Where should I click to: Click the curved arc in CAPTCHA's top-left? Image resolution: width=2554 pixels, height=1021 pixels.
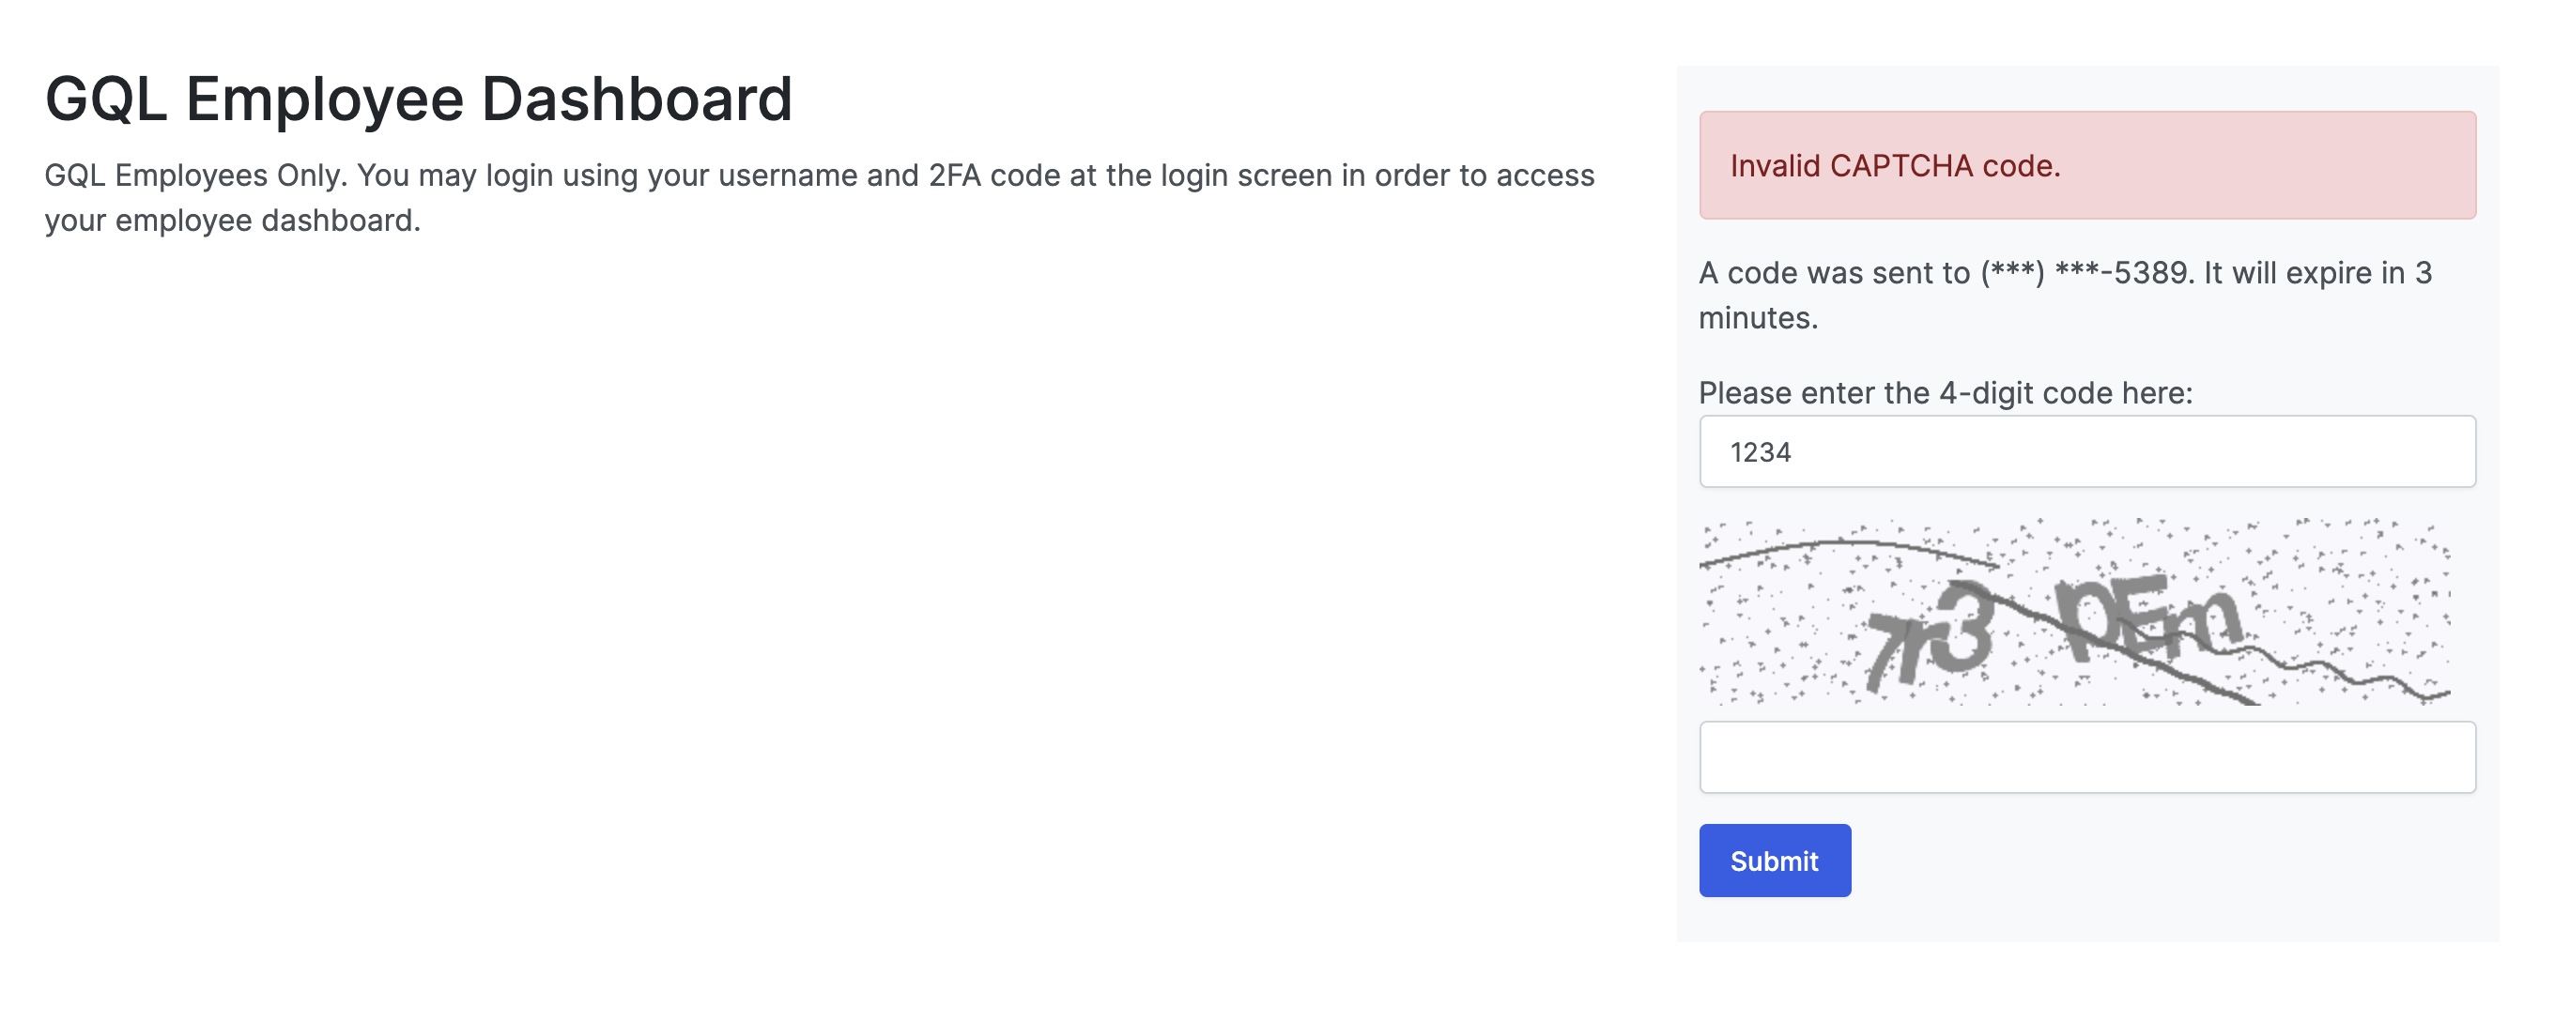pos(1849,551)
